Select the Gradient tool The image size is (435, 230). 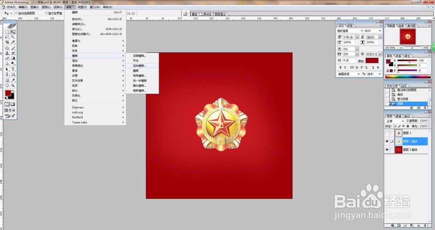13,58
